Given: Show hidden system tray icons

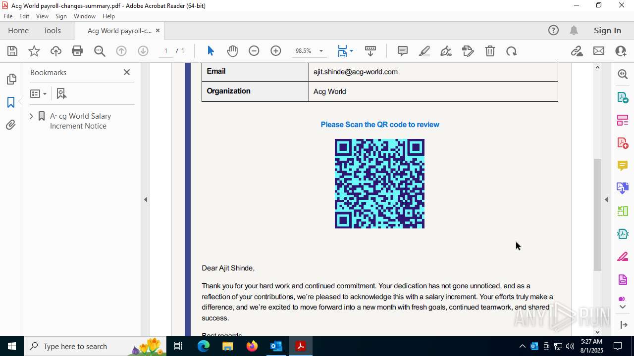Looking at the screenshot, I should [x=522, y=346].
